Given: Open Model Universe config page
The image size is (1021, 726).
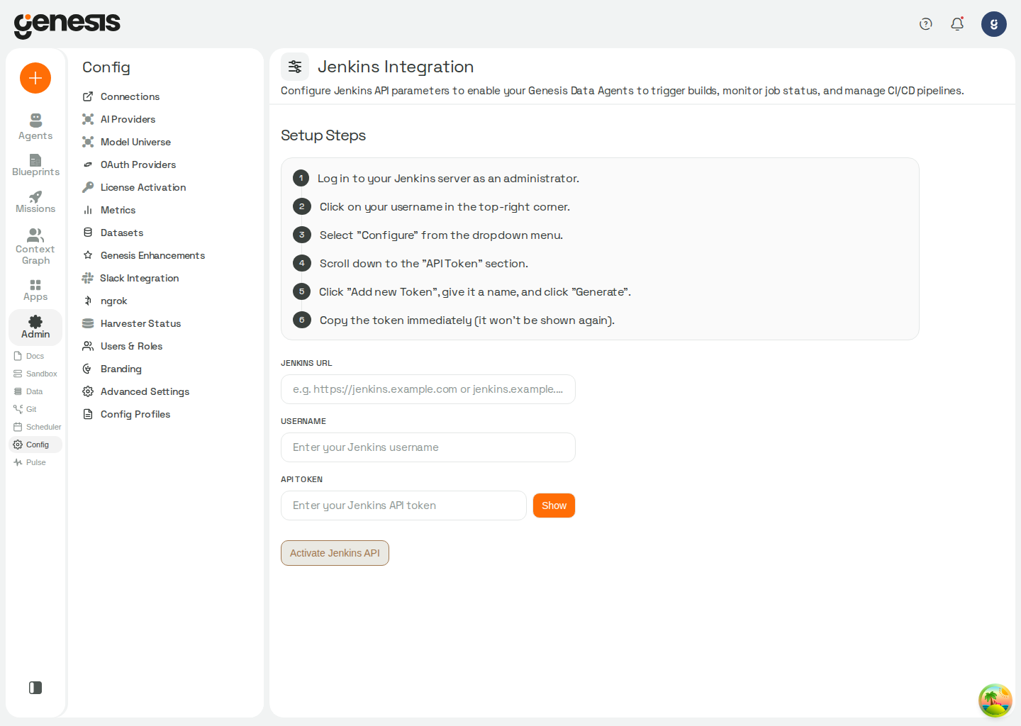Looking at the screenshot, I should click(127, 142).
